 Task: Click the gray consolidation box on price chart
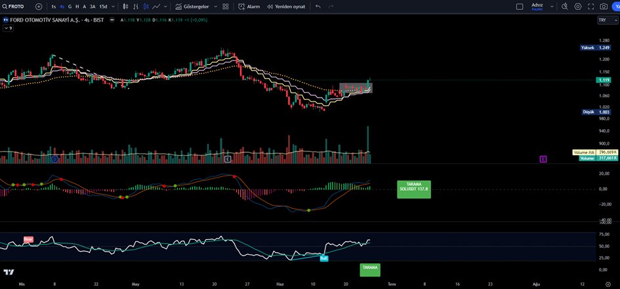point(356,88)
